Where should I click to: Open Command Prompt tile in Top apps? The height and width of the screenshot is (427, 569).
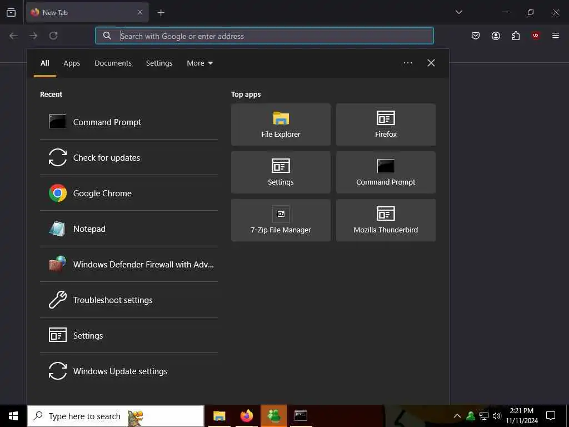(x=386, y=172)
